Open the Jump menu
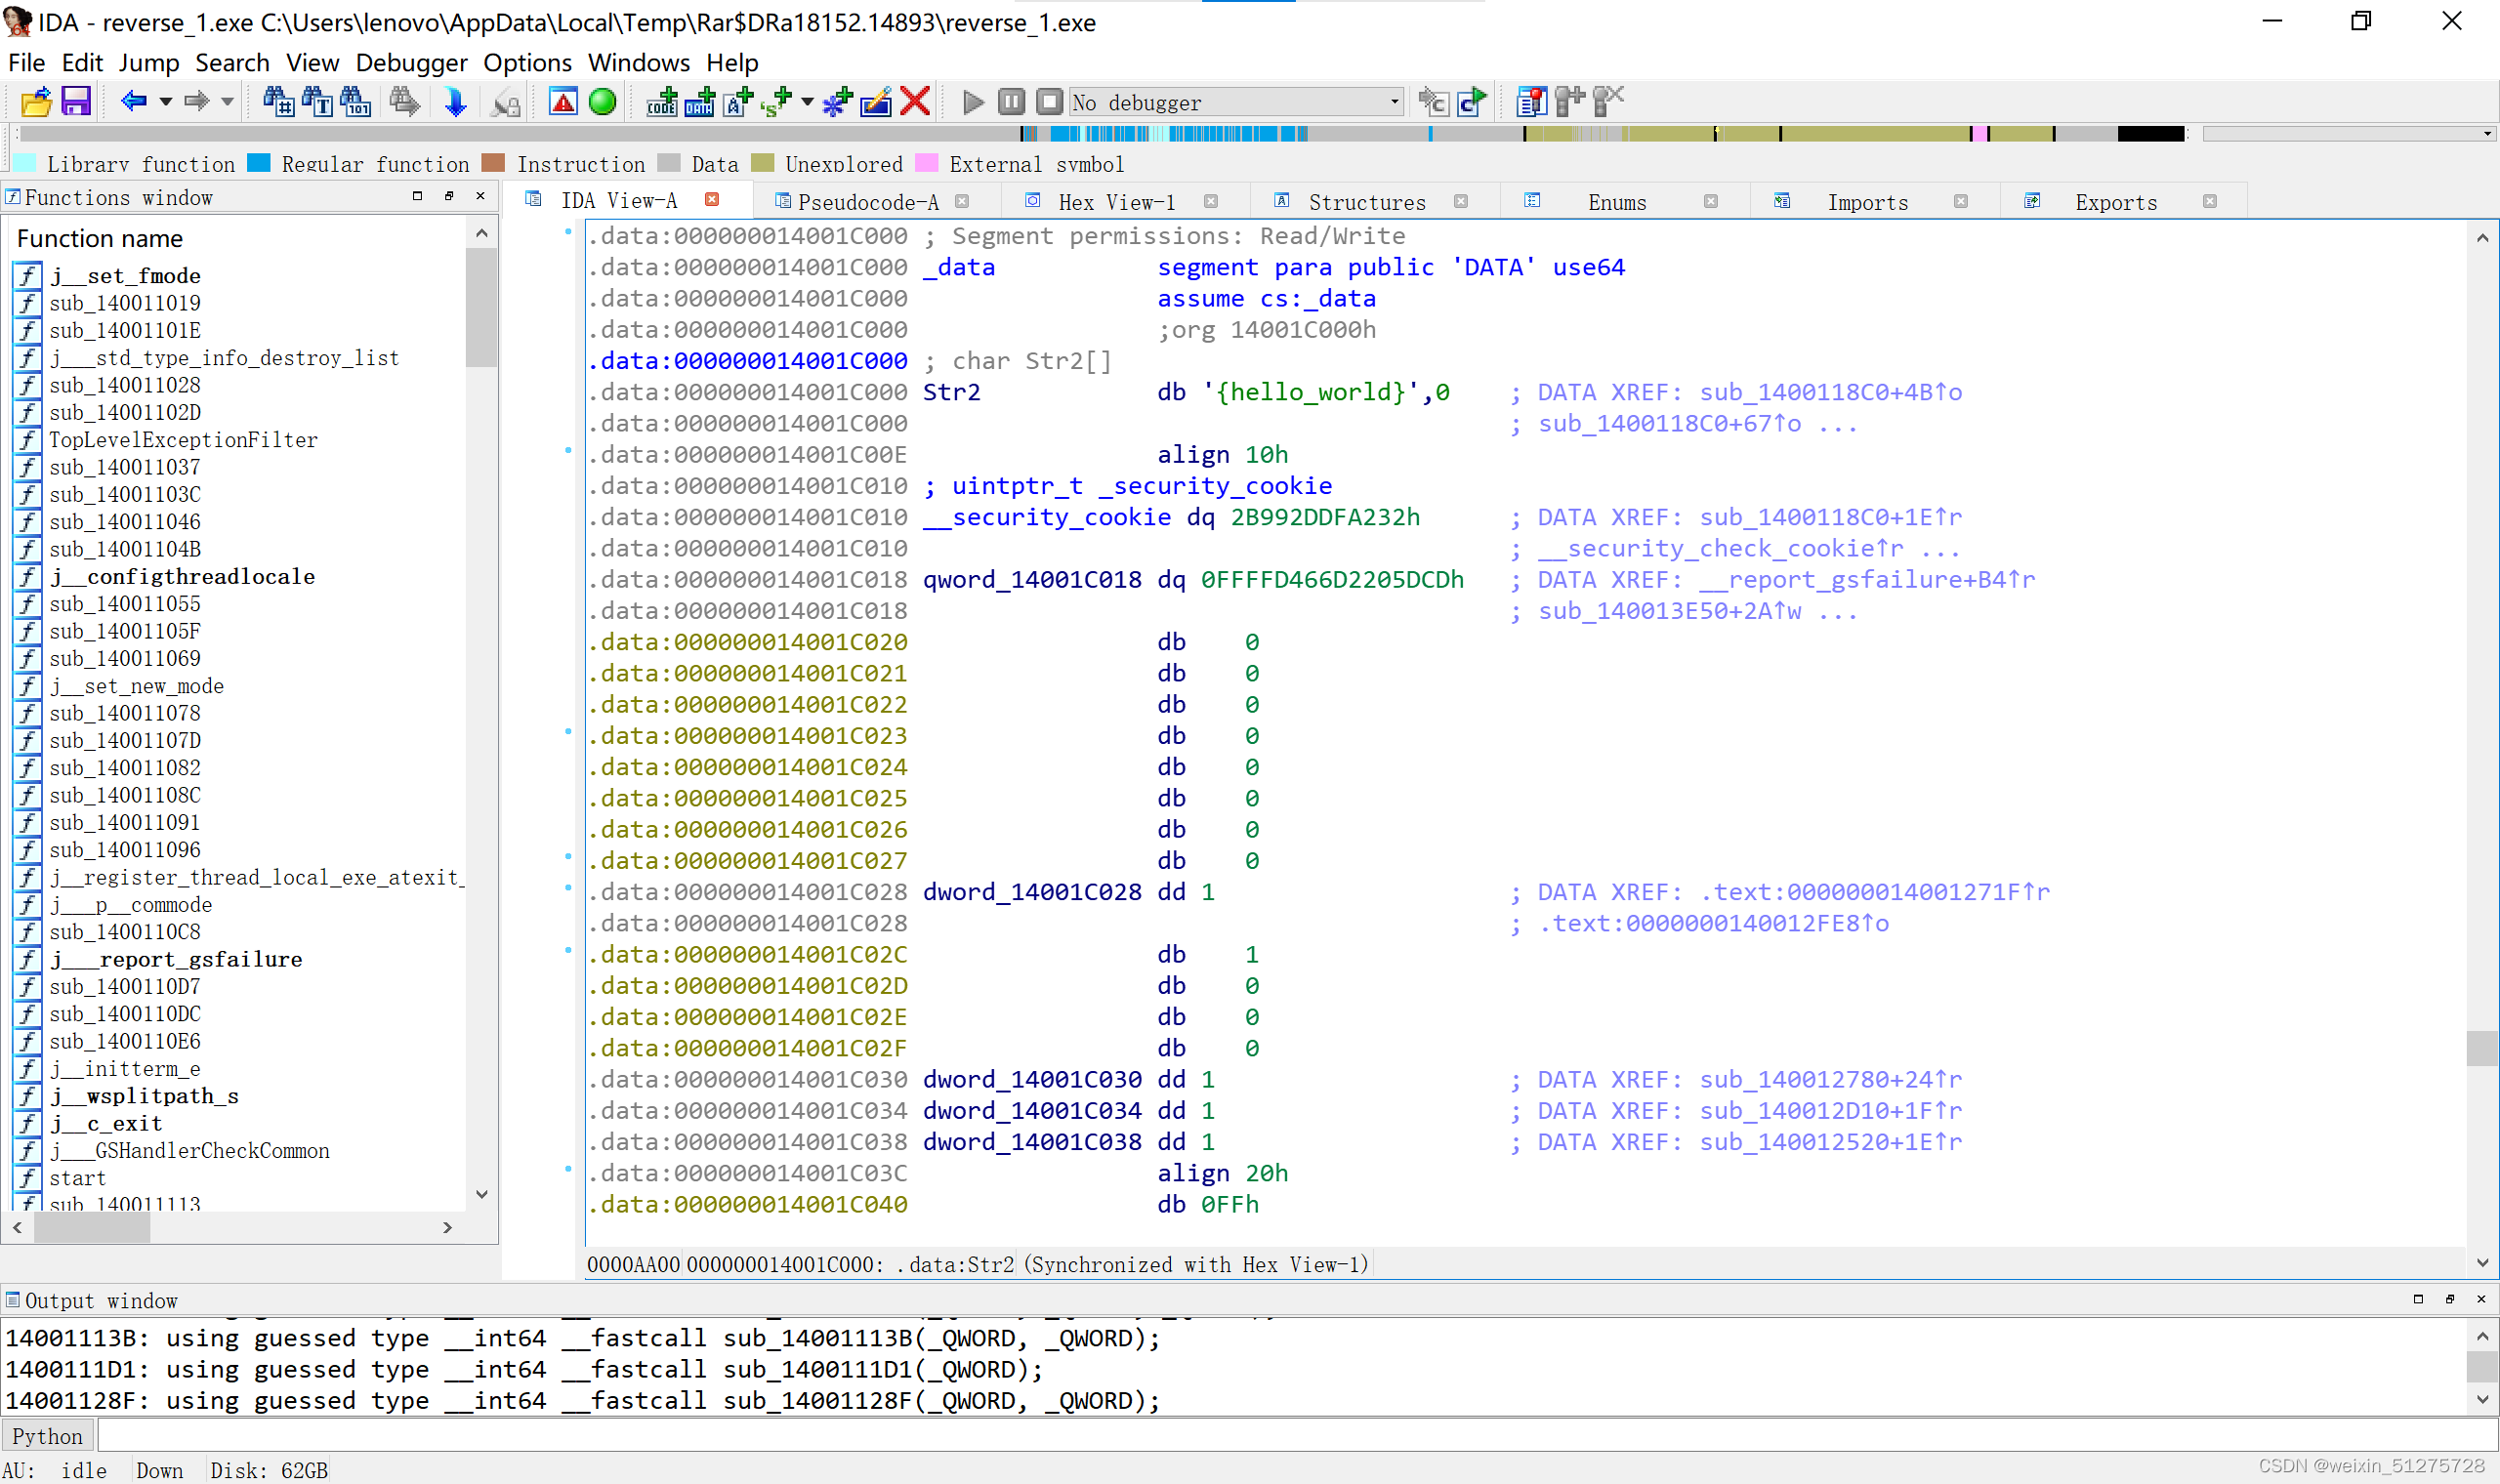The height and width of the screenshot is (1484, 2500). pos(149,63)
